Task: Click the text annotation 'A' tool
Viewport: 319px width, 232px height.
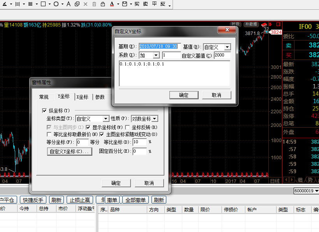Action: tap(69, 4)
